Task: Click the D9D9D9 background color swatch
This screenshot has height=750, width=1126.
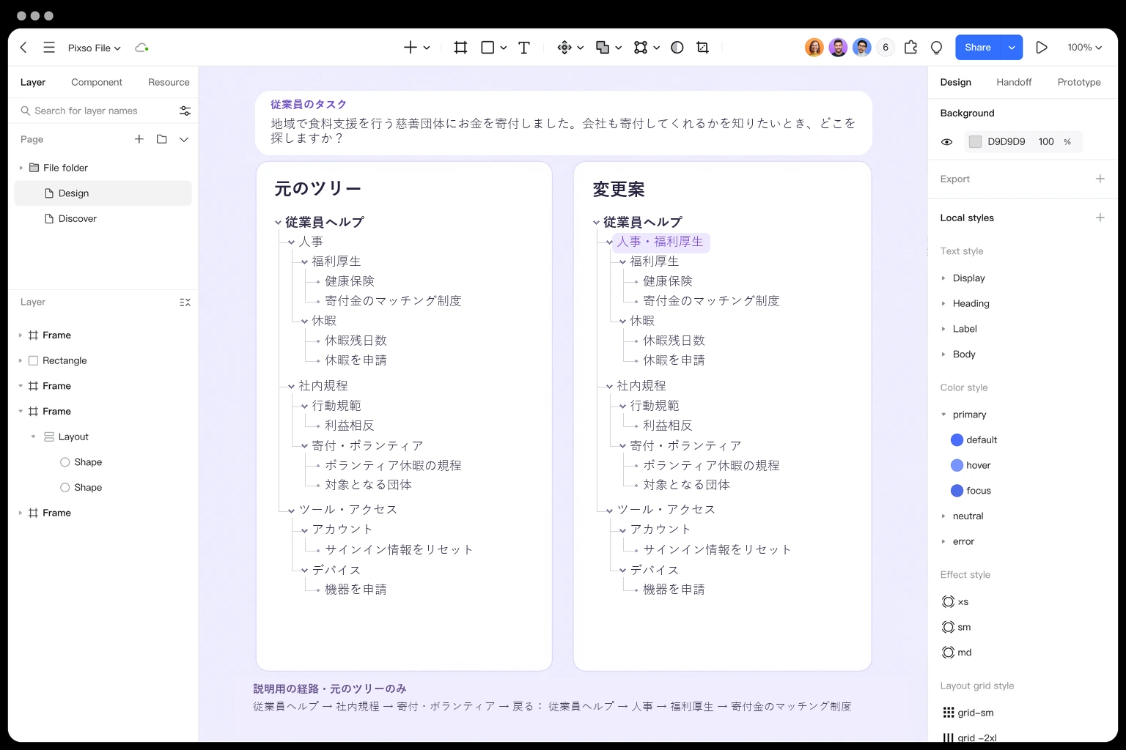Action: tap(975, 142)
